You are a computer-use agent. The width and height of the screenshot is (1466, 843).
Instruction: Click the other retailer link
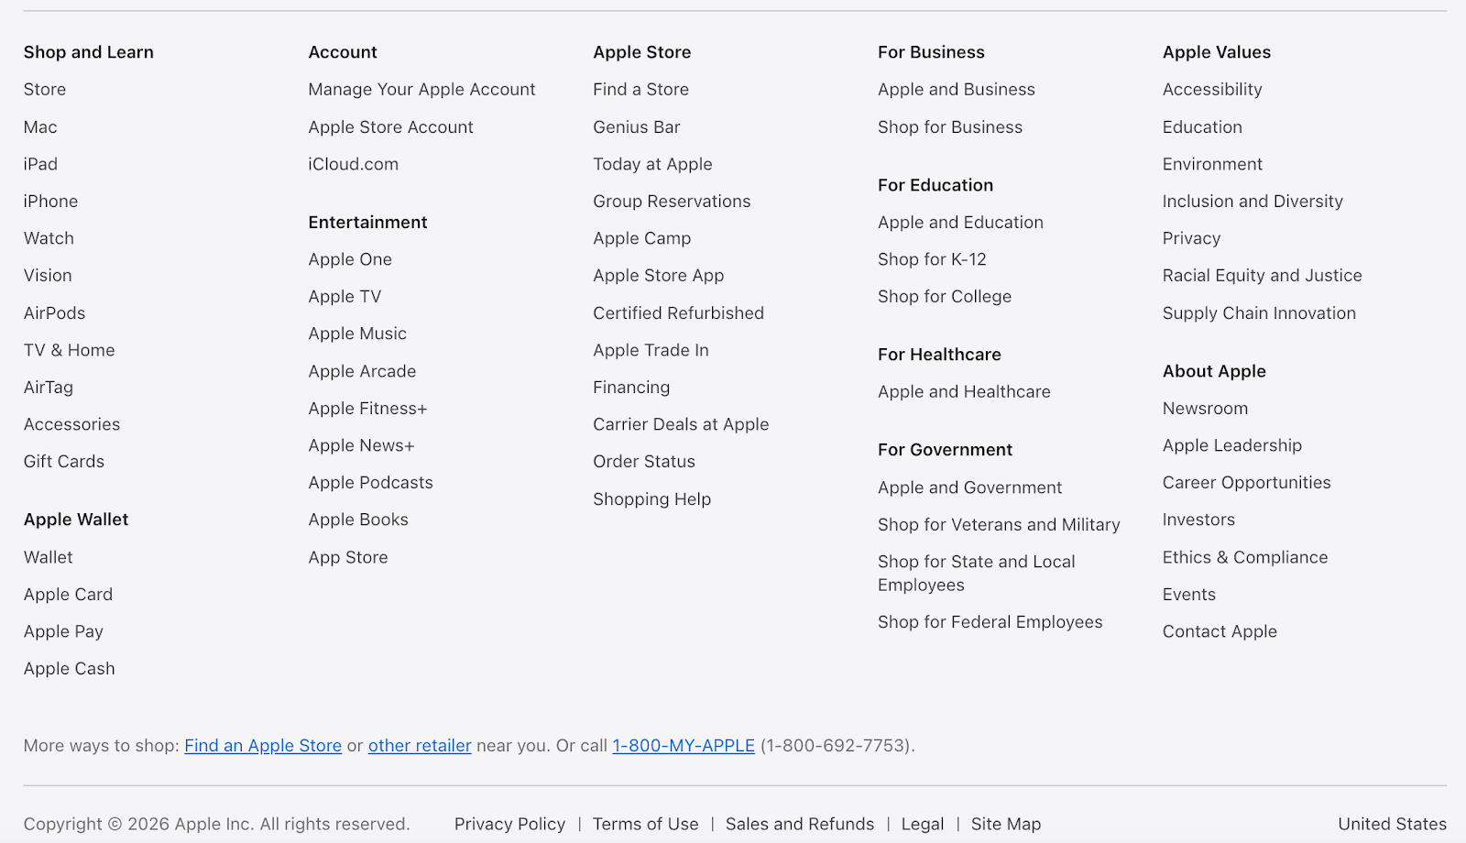[x=419, y=745]
